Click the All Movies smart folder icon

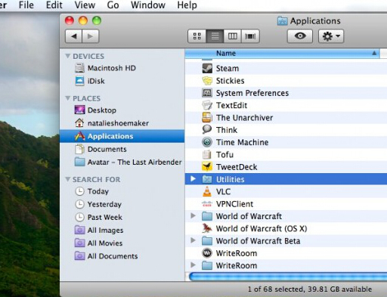pyautogui.click(x=79, y=243)
